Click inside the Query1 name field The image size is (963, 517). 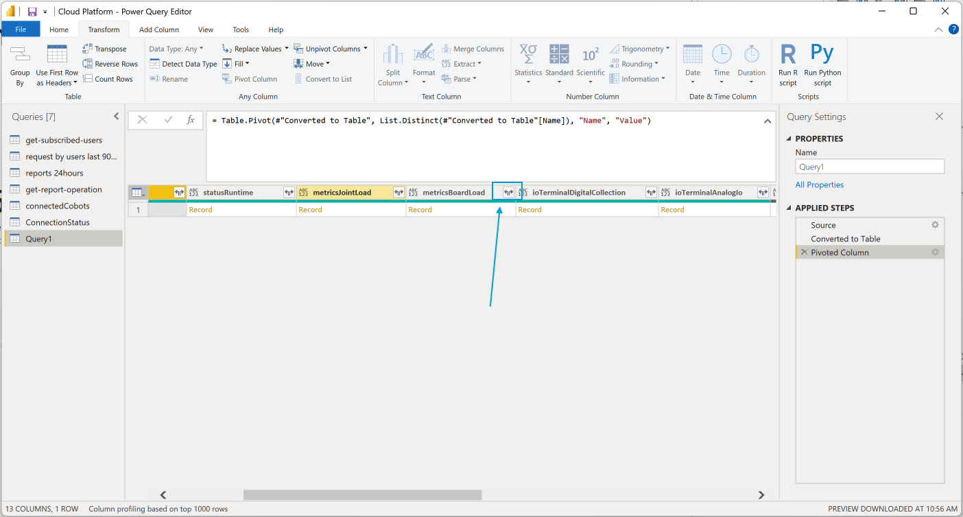coord(869,166)
